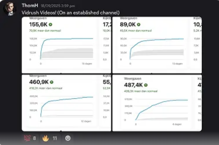Open the 460,9K views analytics image
Image resolution: width=219 pixels, height=145 pixels.
pyautogui.click(x=67, y=103)
